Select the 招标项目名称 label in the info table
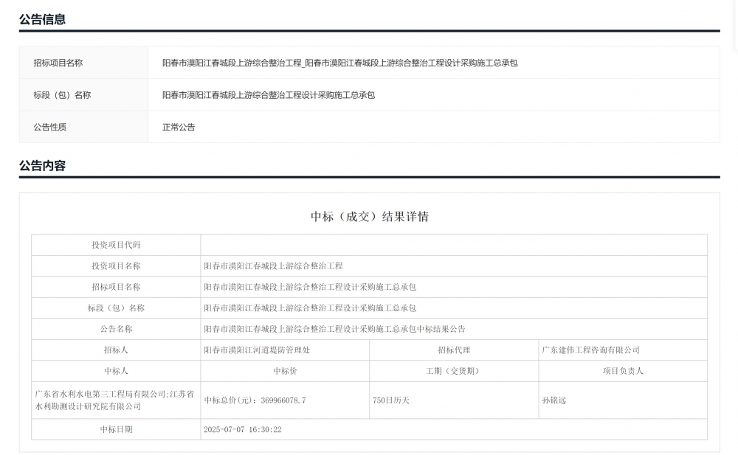This screenshot has height=455, width=738. [x=58, y=63]
